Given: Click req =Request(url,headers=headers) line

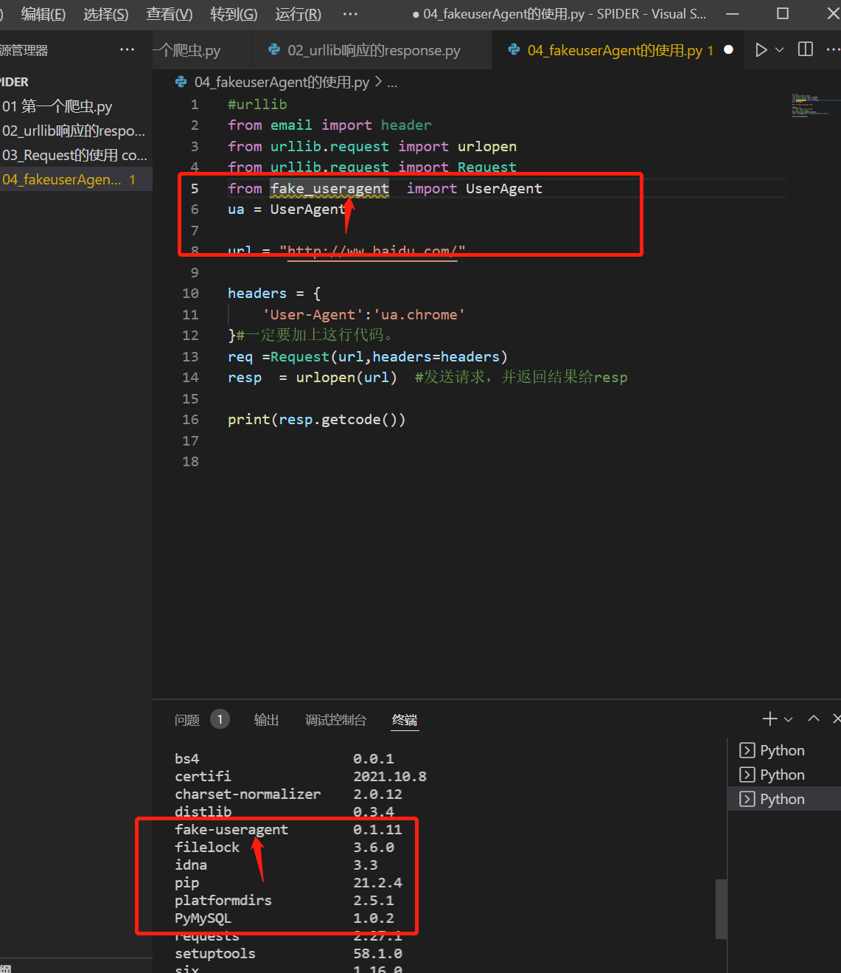Looking at the screenshot, I should pos(368,356).
